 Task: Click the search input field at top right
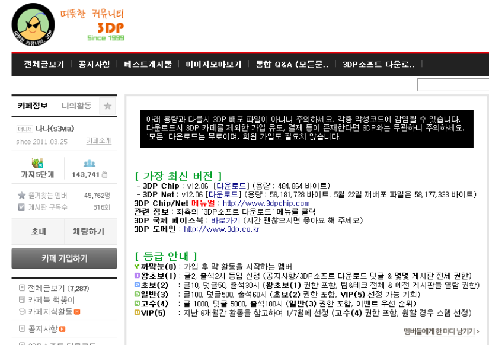coord(453,85)
